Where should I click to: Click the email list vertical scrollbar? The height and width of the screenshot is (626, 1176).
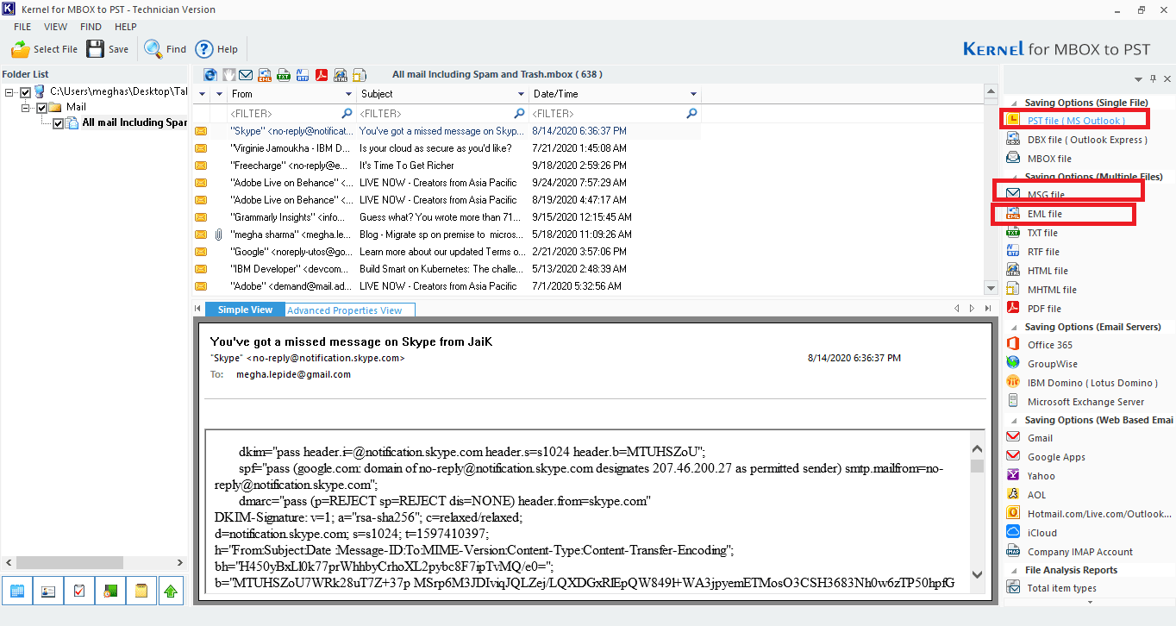[991, 190]
